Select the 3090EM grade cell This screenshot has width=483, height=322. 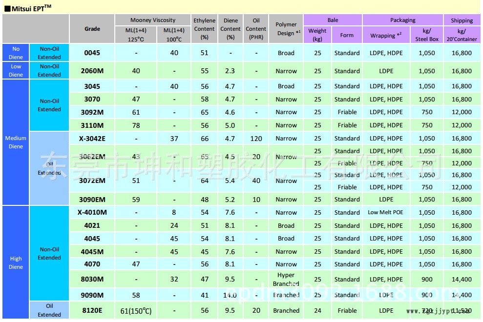tap(92, 199)
